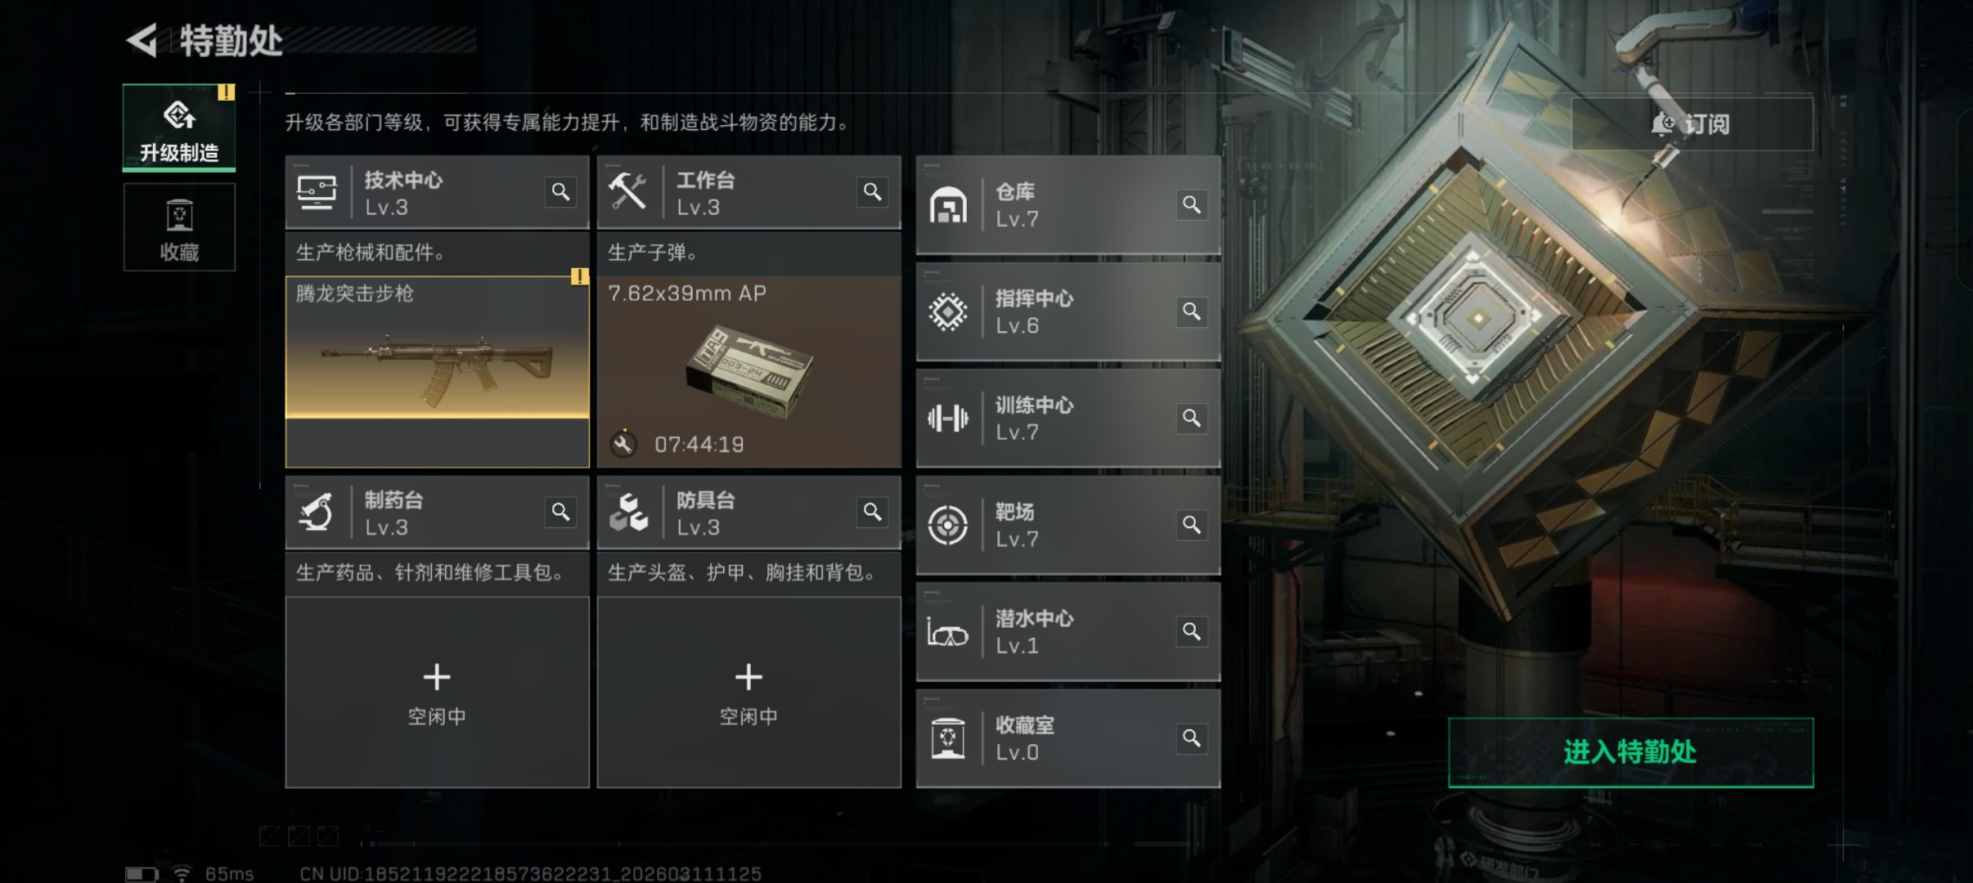Inspect 工作台 details via magnifier icon
The image size is (1973, 883).
[873, 192]
